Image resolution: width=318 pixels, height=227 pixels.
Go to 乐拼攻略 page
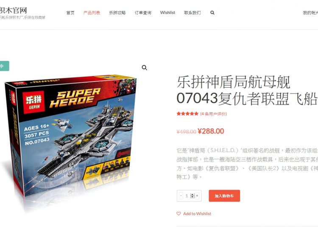click(x=117, y=13)
